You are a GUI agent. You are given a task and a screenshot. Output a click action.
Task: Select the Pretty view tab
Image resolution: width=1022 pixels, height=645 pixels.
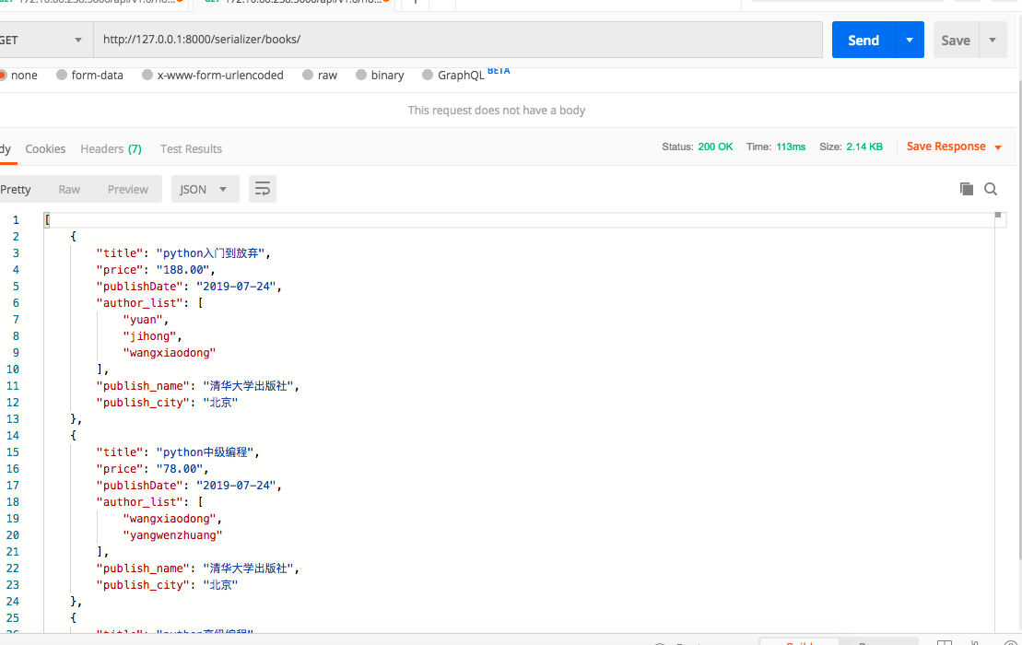(x=16, y=190)
